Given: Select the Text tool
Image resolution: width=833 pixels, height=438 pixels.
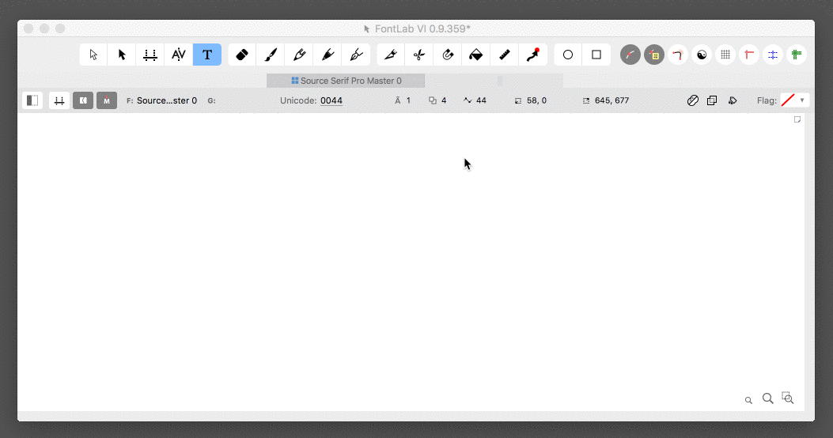Looking at the screenshot, I should (x=207, y=55).
